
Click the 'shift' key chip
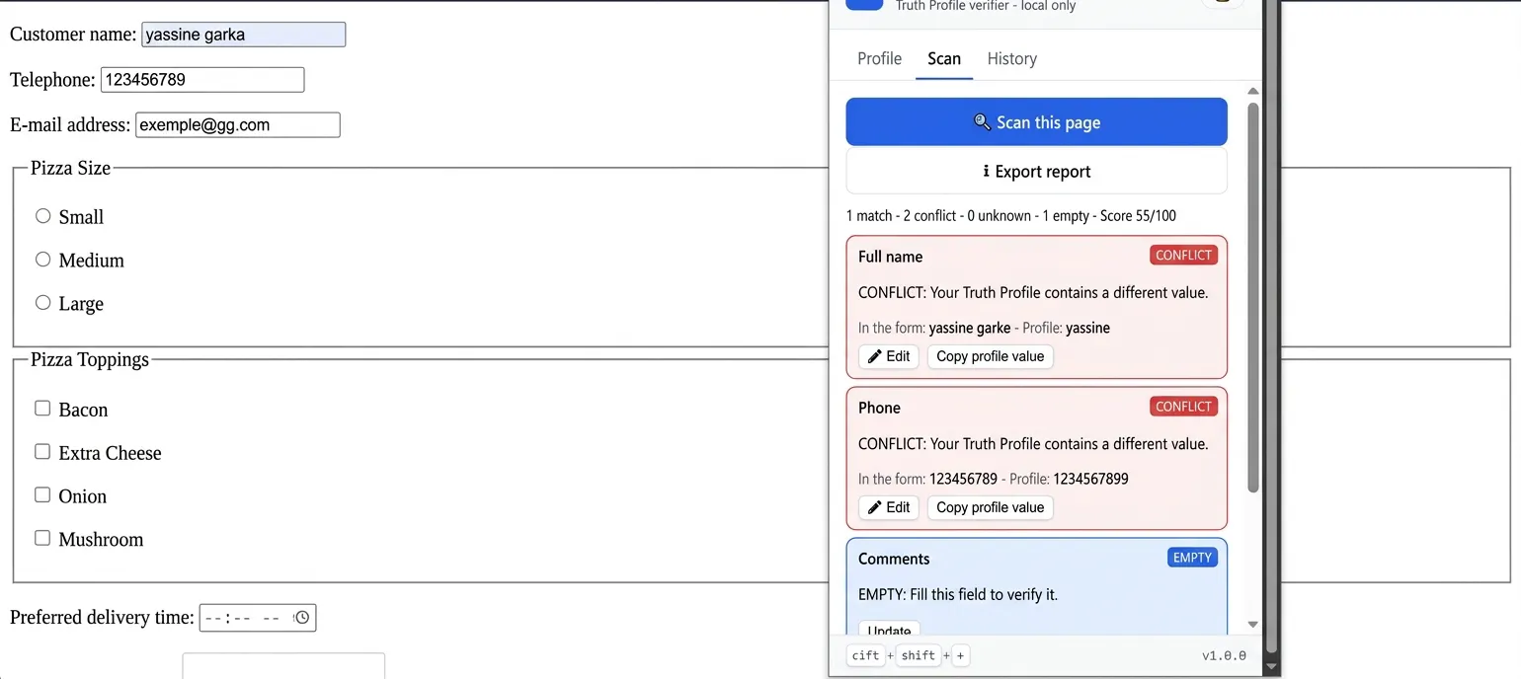click(919, 655)
